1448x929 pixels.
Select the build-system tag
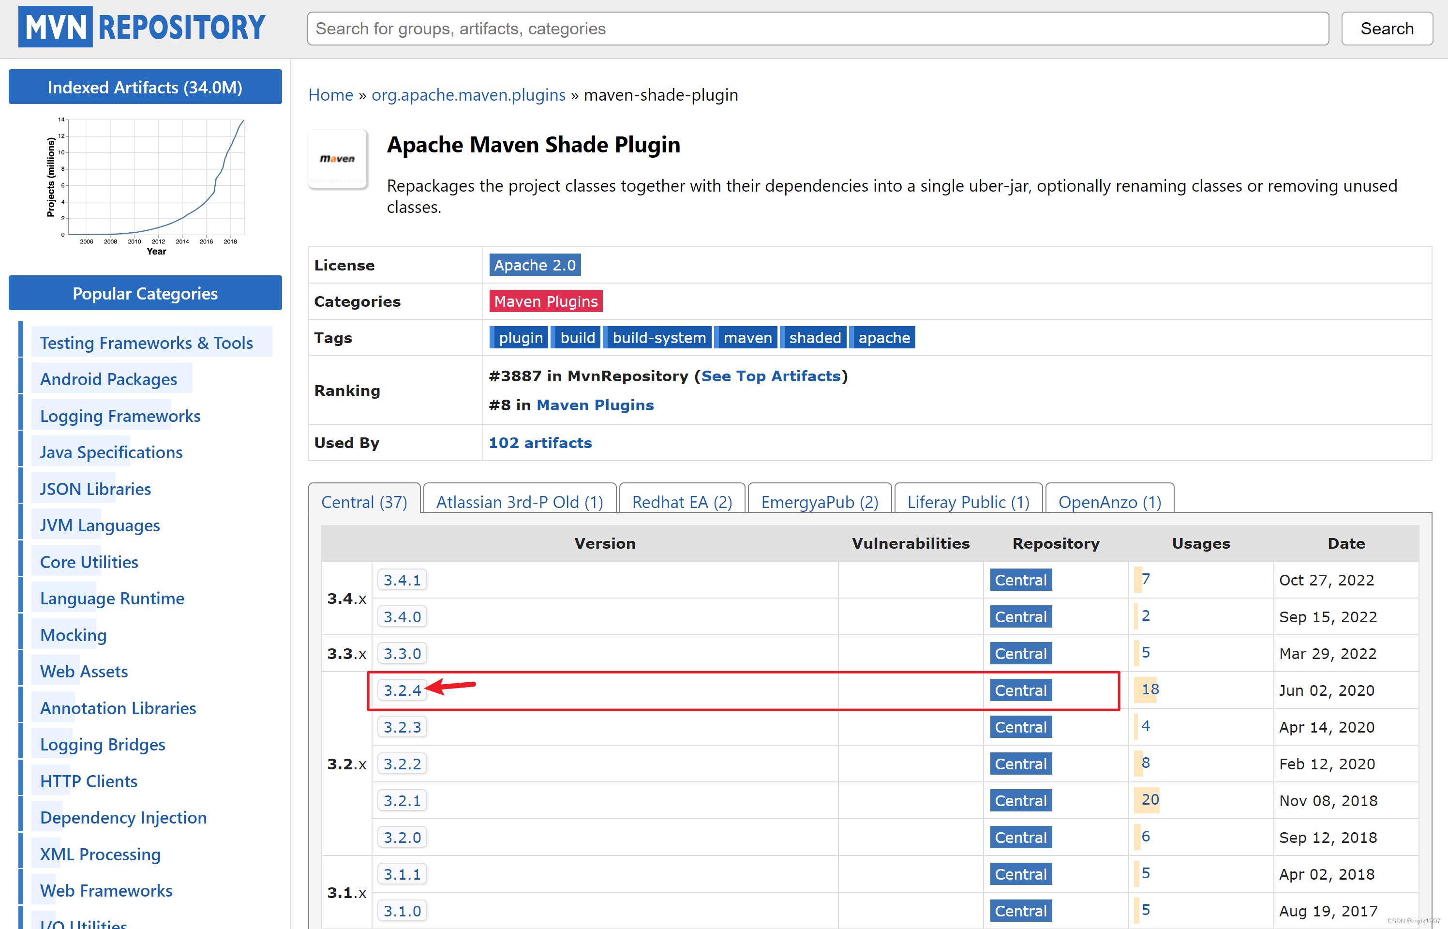(658, 338)
